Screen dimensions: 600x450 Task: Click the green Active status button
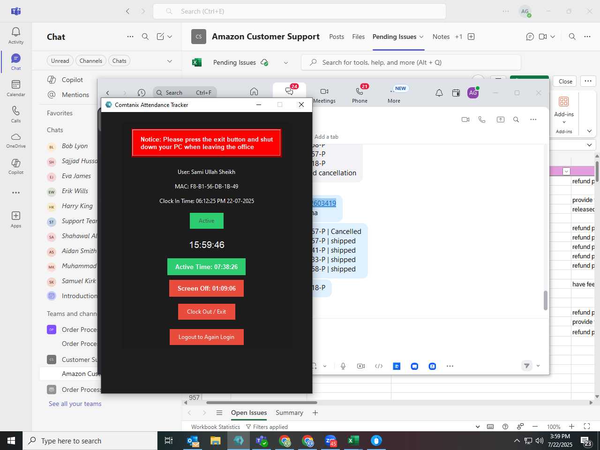pyautogui.click(x=206, y=221)
